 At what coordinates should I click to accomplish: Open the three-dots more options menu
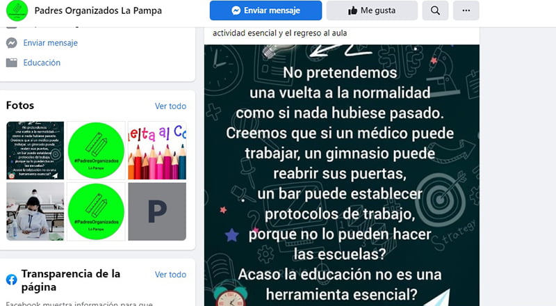(x=466, y=10)
